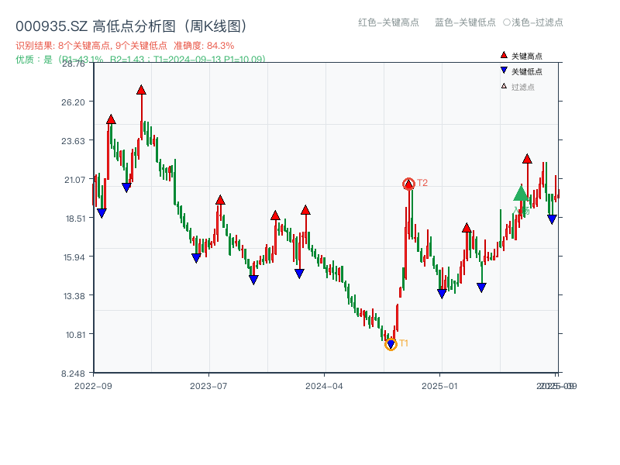Select the red key-high marker near 18.6 in late 2023

[276, 216]
